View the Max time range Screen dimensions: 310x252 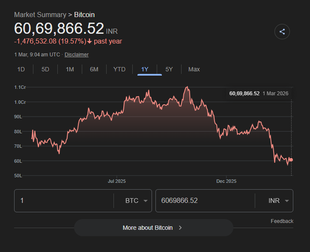tap(194, 69)
